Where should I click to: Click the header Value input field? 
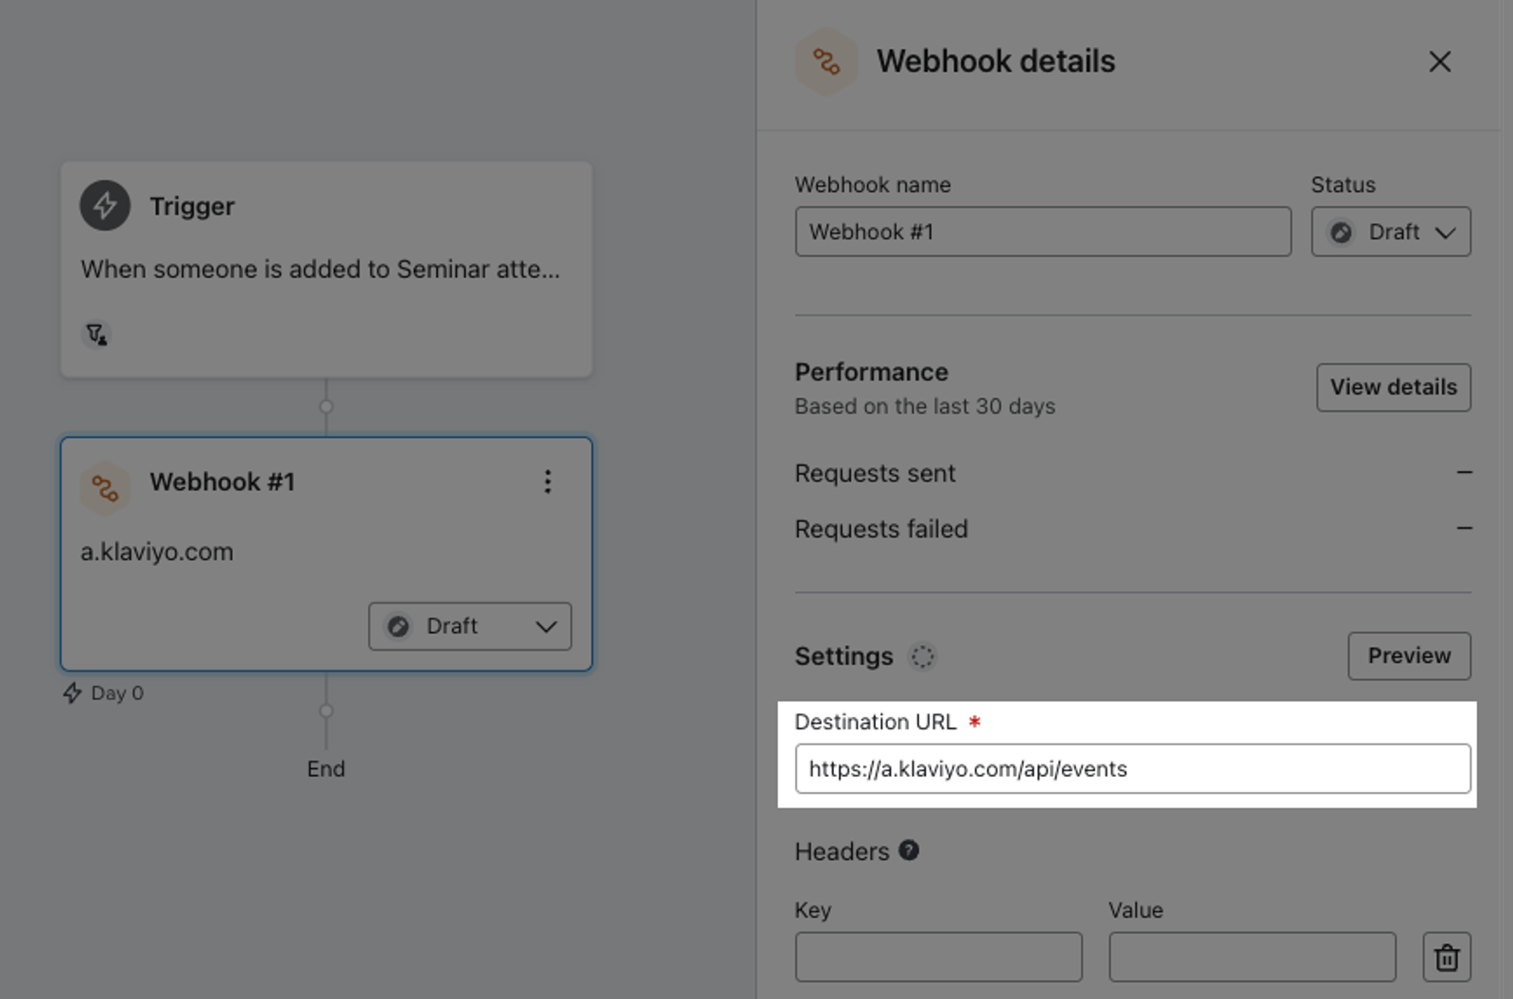pos(1252,956)
